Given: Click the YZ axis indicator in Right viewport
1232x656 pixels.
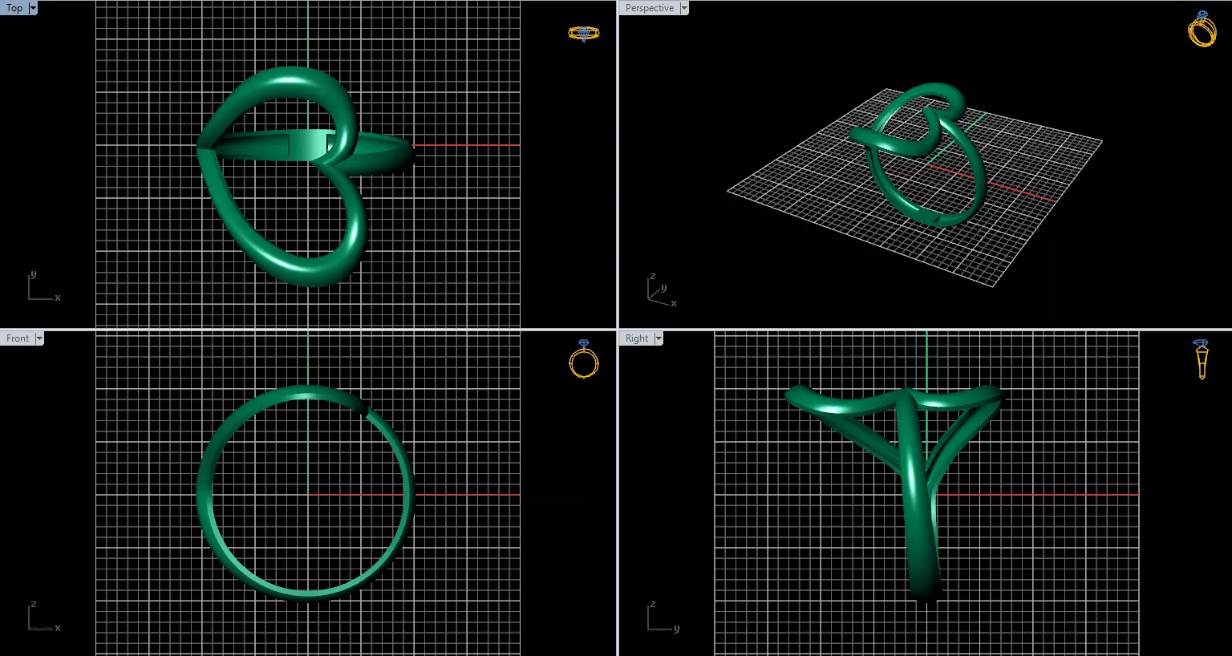Looking at the screenshot, I should [663, 616].
